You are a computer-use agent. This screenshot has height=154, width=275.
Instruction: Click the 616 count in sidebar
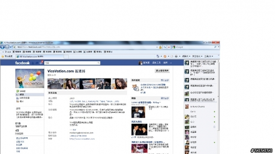click(x=18, y=123)
